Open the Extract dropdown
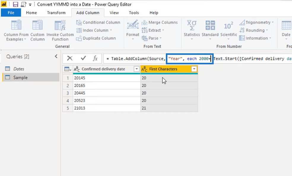Screen dimensions: 292x176 [x=153, y=30]
